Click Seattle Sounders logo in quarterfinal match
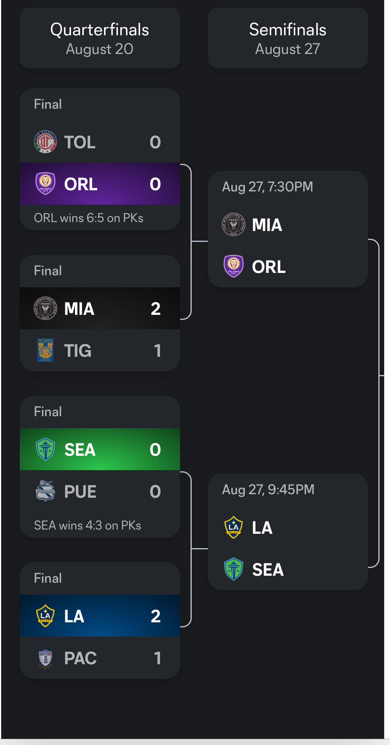 [45, 450]
